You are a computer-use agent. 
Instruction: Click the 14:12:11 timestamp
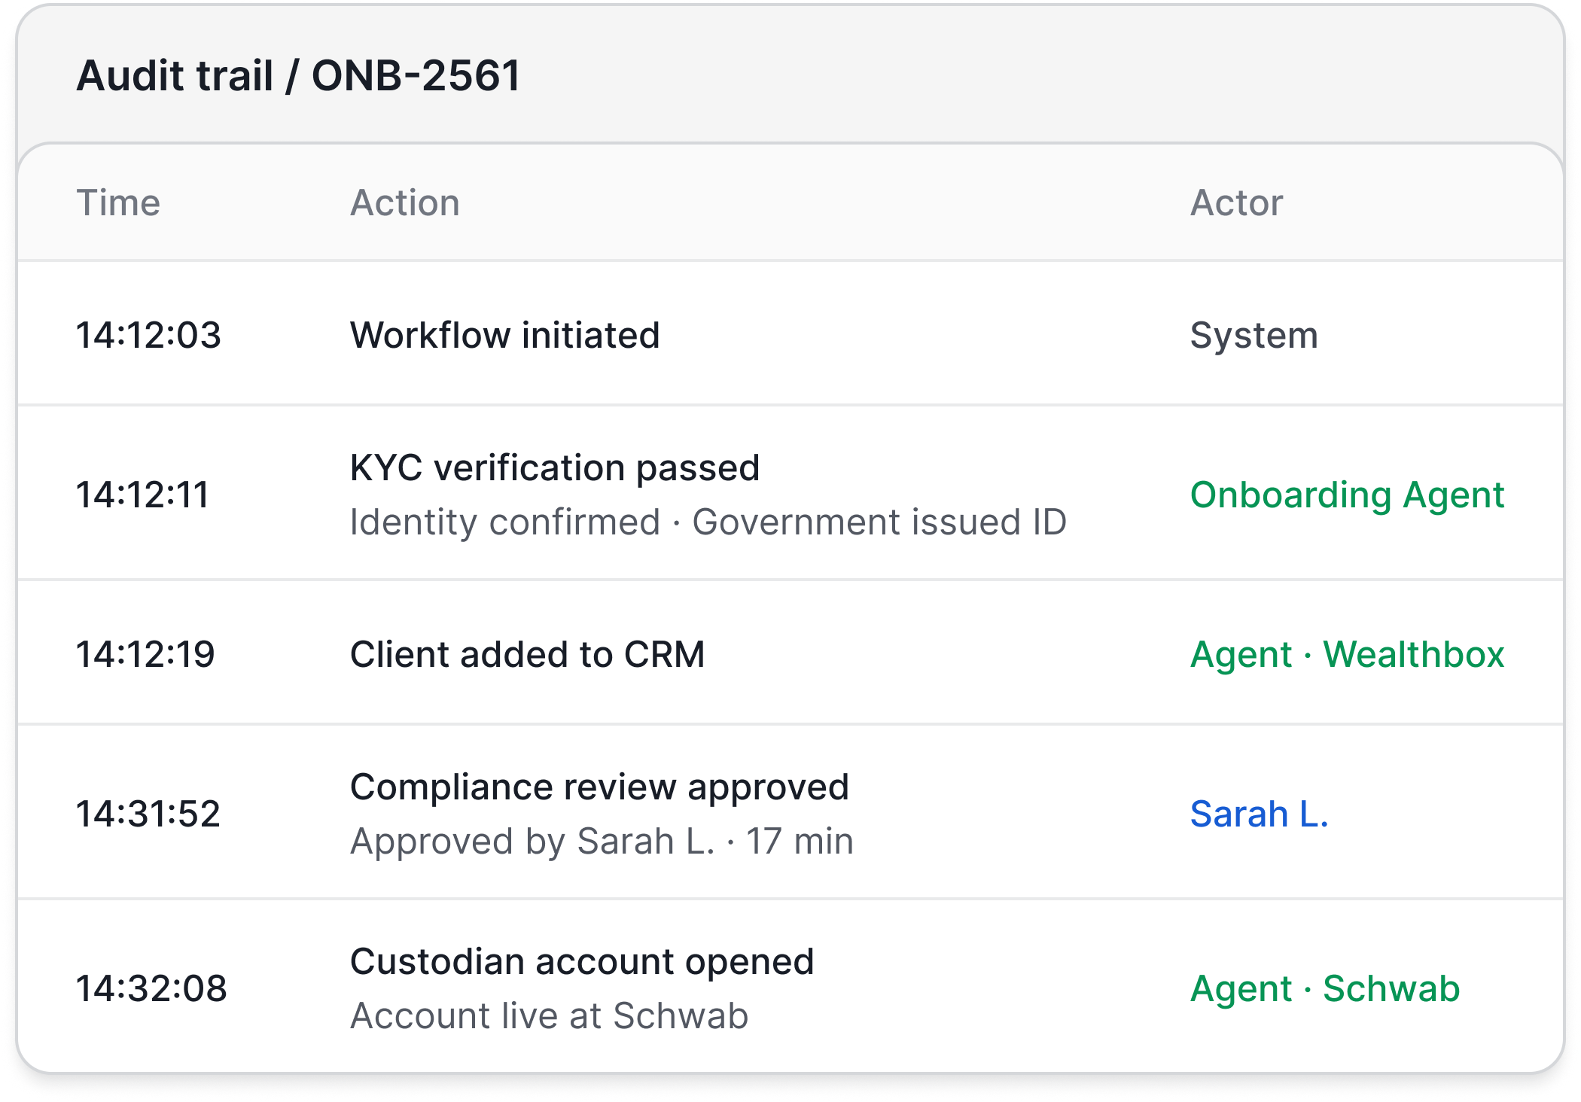[142, 495]
